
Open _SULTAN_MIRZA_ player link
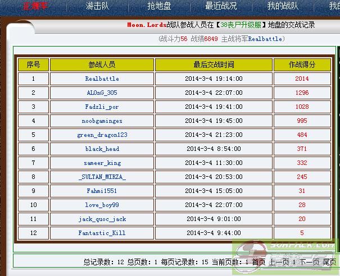102,177
